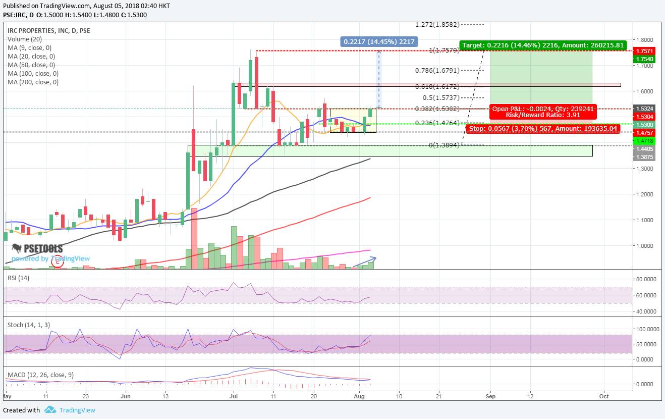
Task: Click the green 1.7540 price axis tag
Action: pyautogui.click(x=645, y=59)
